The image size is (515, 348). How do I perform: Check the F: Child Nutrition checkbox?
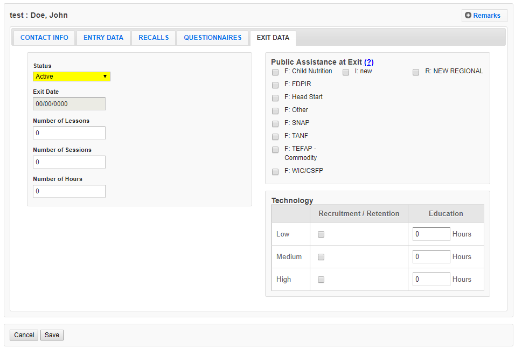click(275, 72)
